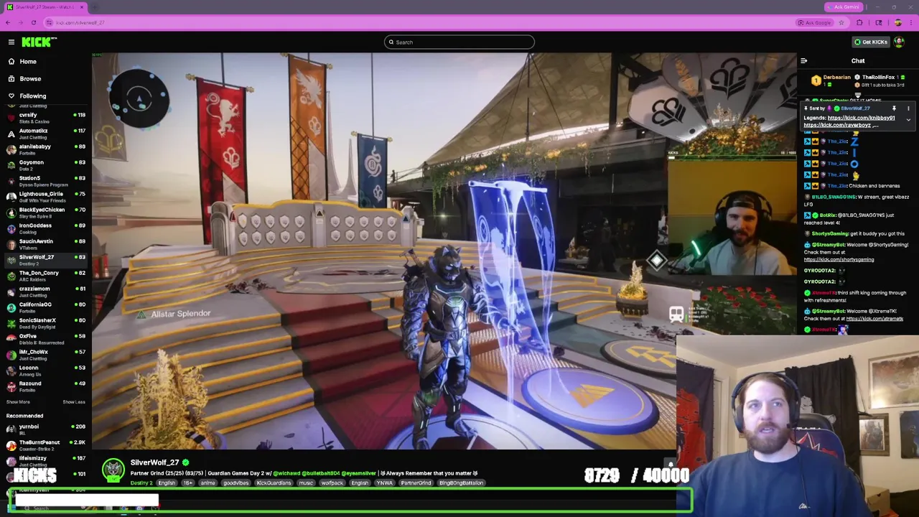
Task: Open TheBurntPeanut recommended channel
Action: point(45,445)
